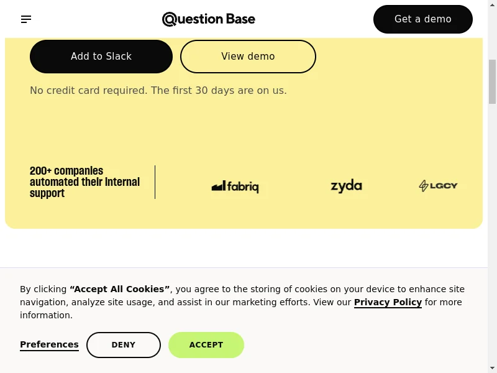Open cookie Preferences link
Image resolution: width=497 pixels, height=373 pixels.
[49, 344]
